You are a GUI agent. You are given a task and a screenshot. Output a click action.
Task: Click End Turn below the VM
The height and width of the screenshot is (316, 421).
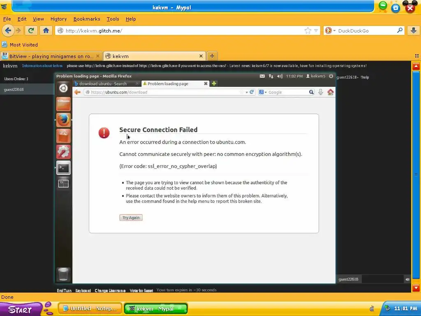pyautogui.click(x=64, y=290)
